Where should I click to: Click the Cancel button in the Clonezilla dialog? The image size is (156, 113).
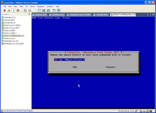click(x=111, y=67)
